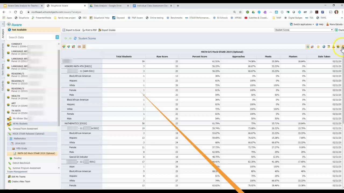
Task: Click the column layout icon next to grid icon
Action: click(x=84, y=47)
